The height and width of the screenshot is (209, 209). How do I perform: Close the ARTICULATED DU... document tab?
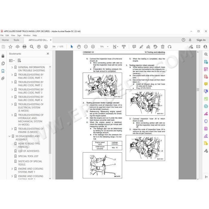pyautogui.click(x=51, y=40)
